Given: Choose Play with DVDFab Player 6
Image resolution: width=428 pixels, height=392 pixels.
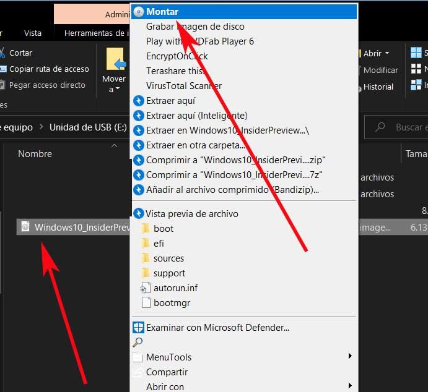Looking at the screenshot, I should (244, 41).
